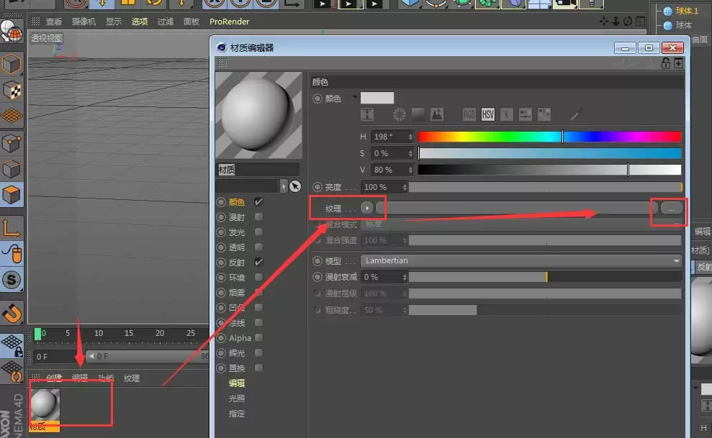Image resolution: width=712 pixels, height=438 pixels.
Task: Disable the 颜色 channel checkbox
Action: pos(258,202)
